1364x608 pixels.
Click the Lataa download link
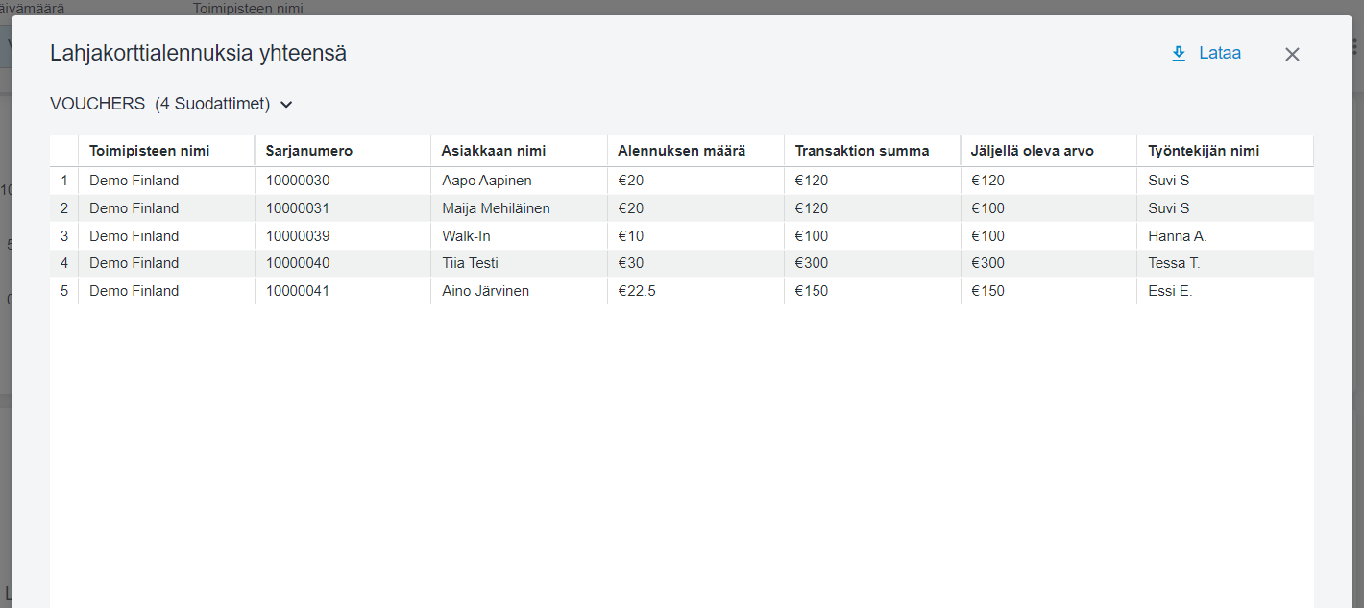coord(1219,54)
